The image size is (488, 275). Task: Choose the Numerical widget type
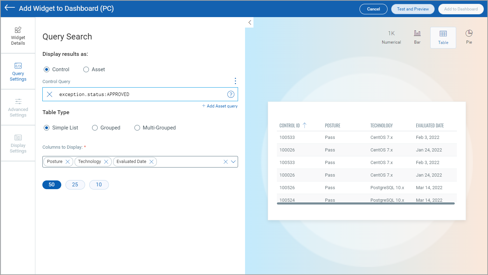(x=391, y=37)
